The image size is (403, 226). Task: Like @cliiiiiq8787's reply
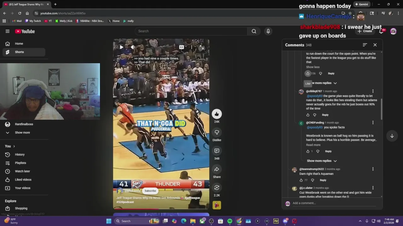[x=308, y=115]
